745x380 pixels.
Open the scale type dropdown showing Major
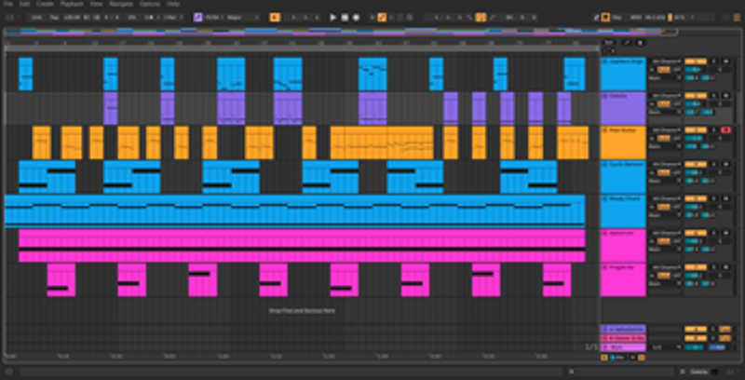(237, 17)
